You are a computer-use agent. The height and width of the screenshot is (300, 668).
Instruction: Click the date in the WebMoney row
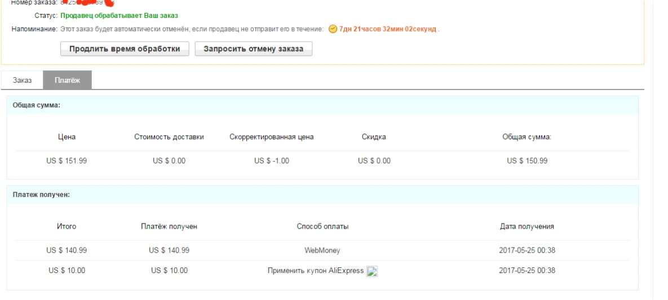[x=527, y=250]
